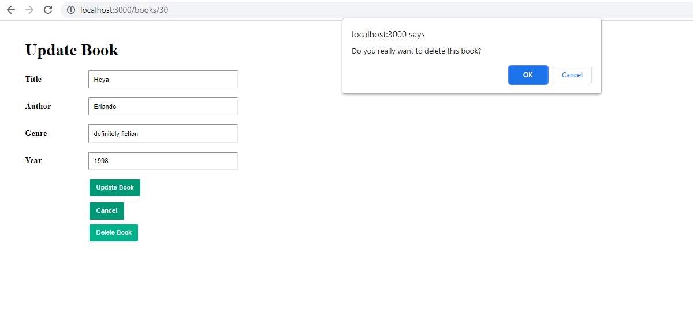Focus the Author field containing Erlando
The image size is (693, 317).
click(163, 107)
